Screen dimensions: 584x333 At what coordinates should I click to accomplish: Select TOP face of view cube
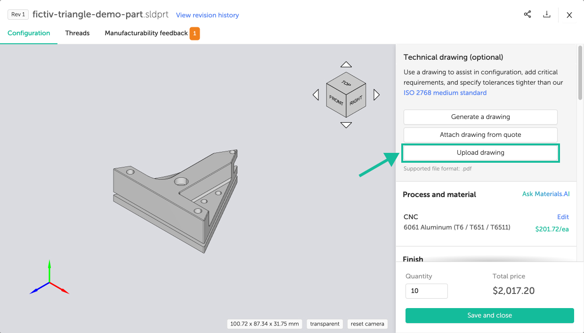pos(346,83)
